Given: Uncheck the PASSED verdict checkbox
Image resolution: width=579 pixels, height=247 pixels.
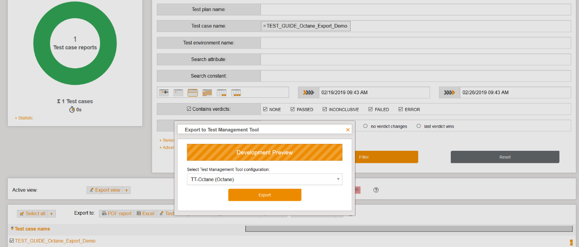Looking at the screenshot, I should 293,109.
